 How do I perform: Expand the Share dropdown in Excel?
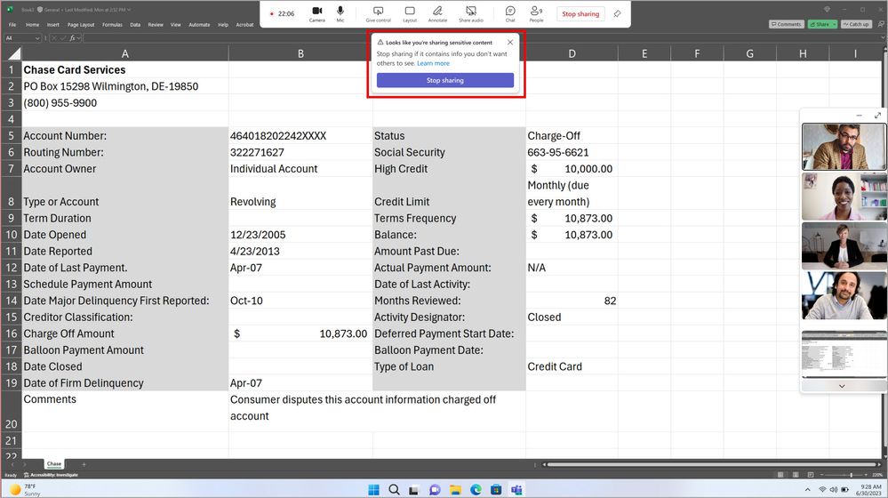[x=834, y=25]
